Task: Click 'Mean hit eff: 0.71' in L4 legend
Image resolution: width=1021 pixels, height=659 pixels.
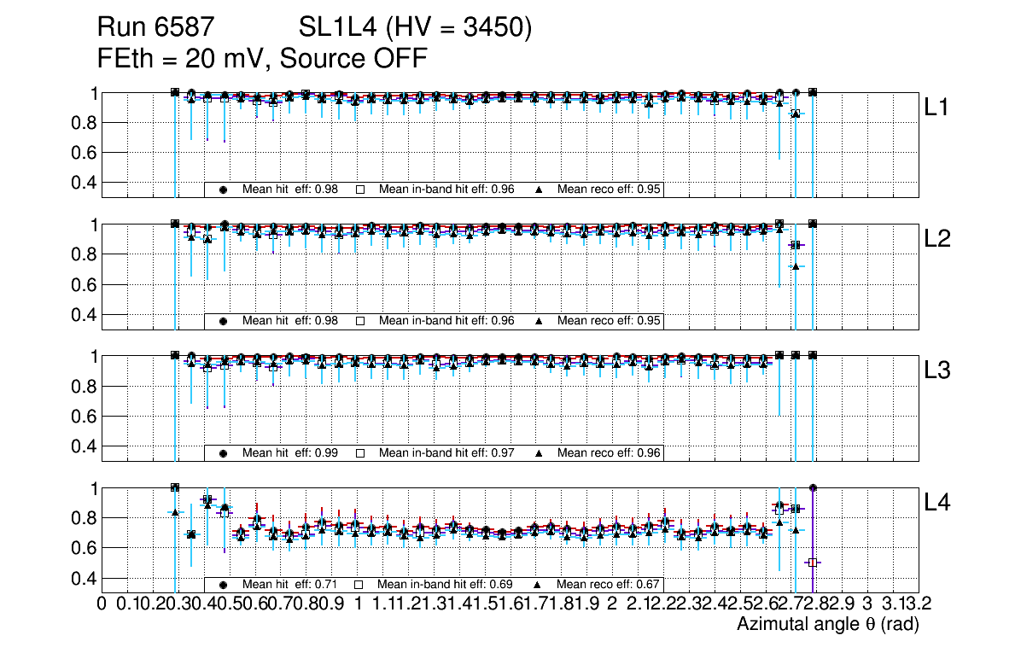Action: pos(289,585)
